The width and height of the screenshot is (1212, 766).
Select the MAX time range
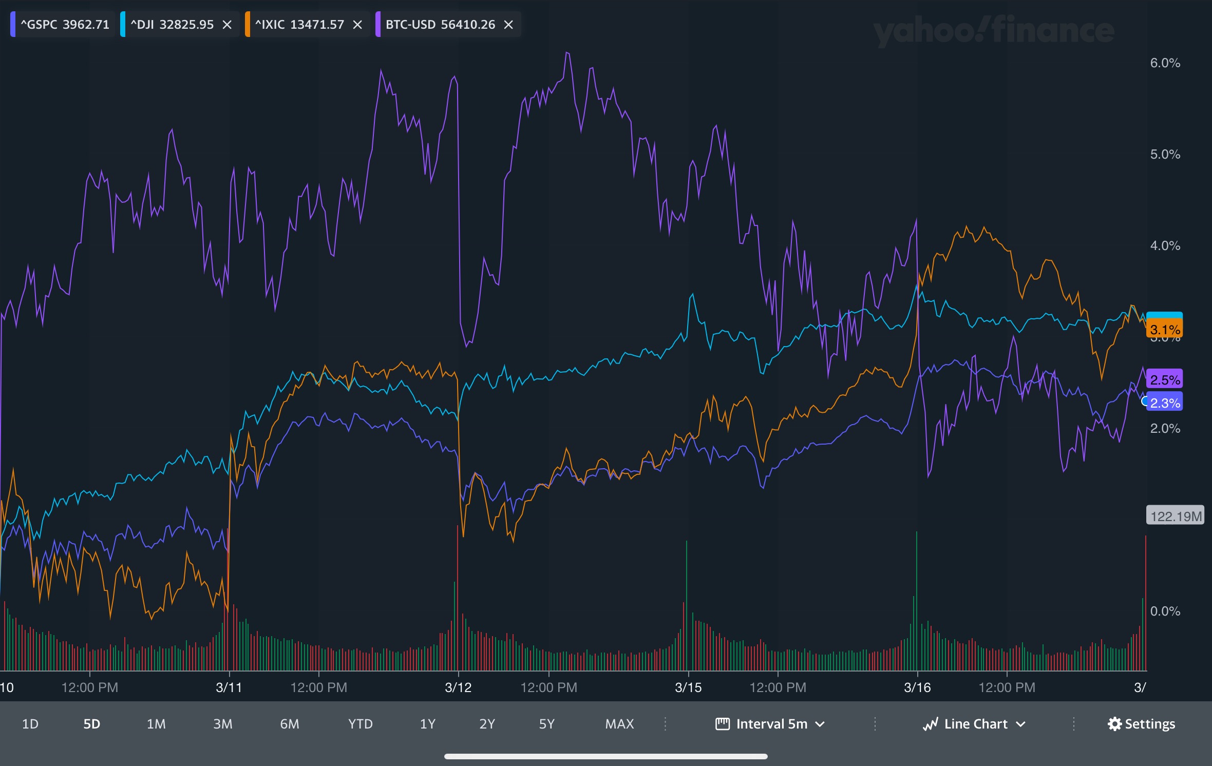[x=619, y=724]
